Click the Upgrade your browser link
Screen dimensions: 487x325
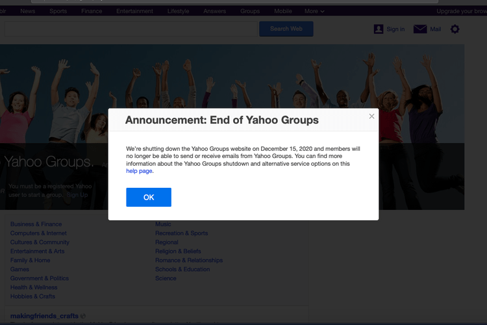pos(461,11)
